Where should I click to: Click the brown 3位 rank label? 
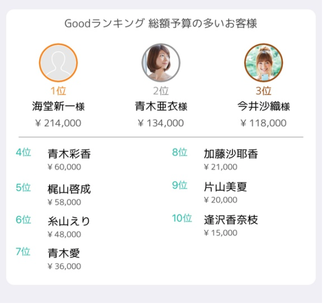coord(263,91)
